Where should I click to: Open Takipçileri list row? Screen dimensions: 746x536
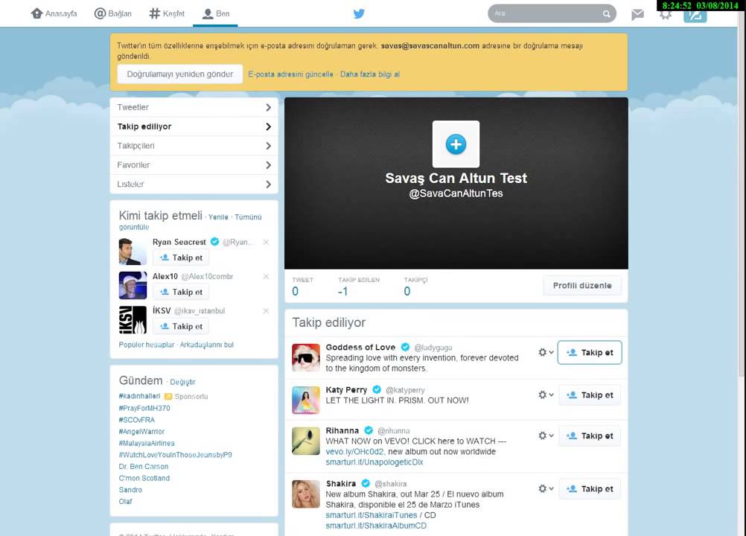(194, 145)
